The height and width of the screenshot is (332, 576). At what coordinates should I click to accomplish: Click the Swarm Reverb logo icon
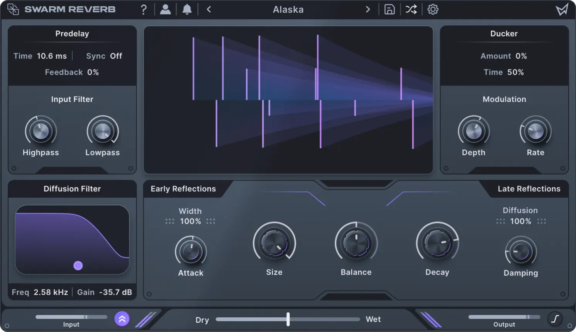[x=13, y=9]
